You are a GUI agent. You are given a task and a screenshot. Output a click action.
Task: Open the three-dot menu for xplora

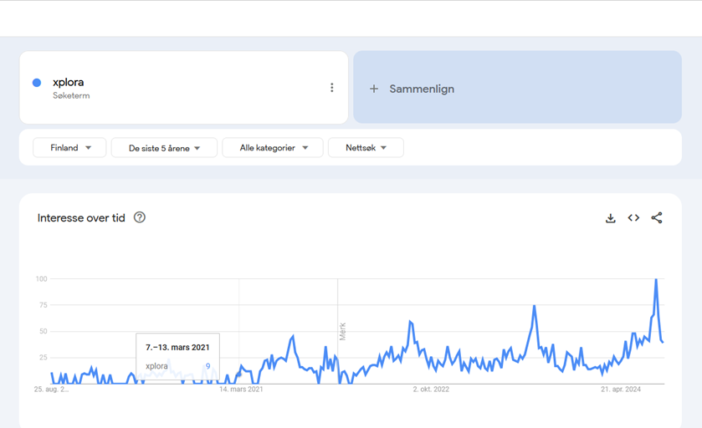point(331,88)
